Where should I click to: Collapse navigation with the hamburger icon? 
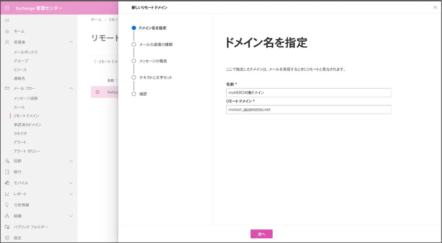point(7,20)
